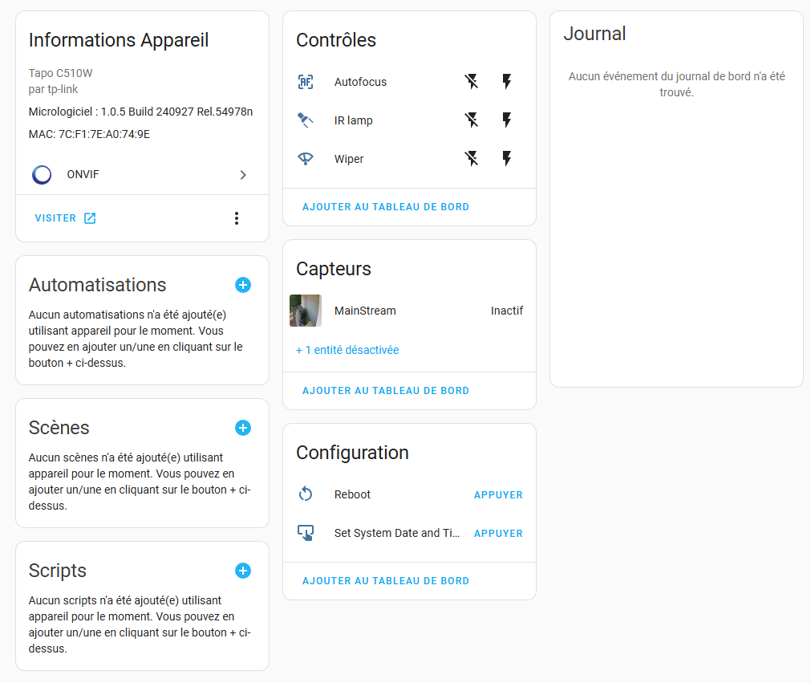Image resolution: width=811 pixels, height=683 pixels.
Task: Click the IR lamp entity icon
Action: pyautogui.click(x=305, y=120)
